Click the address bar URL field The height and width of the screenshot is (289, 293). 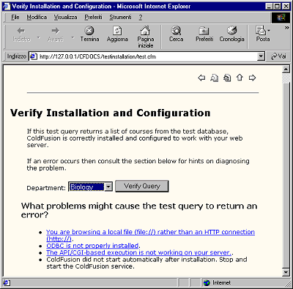tap(146, 56)
